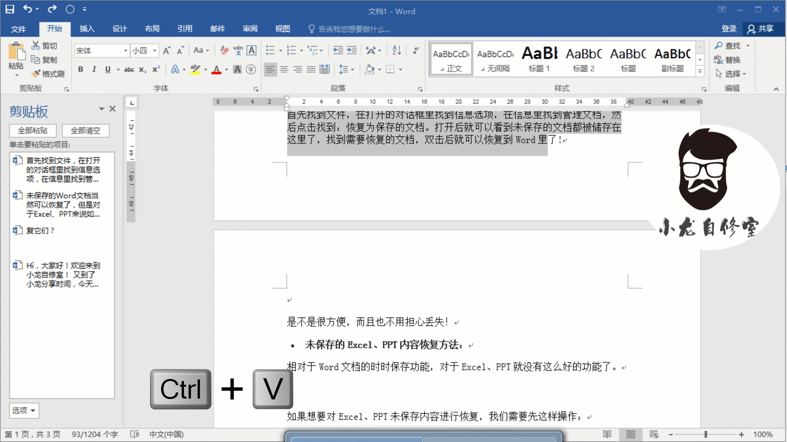787x442 pixels.
Task: Expand the bullet list style dropdown
Action: [280, 51]
